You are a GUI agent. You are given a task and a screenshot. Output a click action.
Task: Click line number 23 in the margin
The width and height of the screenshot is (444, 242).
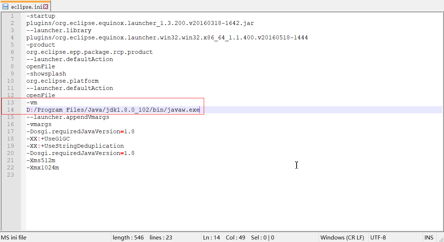click(10, 175)
